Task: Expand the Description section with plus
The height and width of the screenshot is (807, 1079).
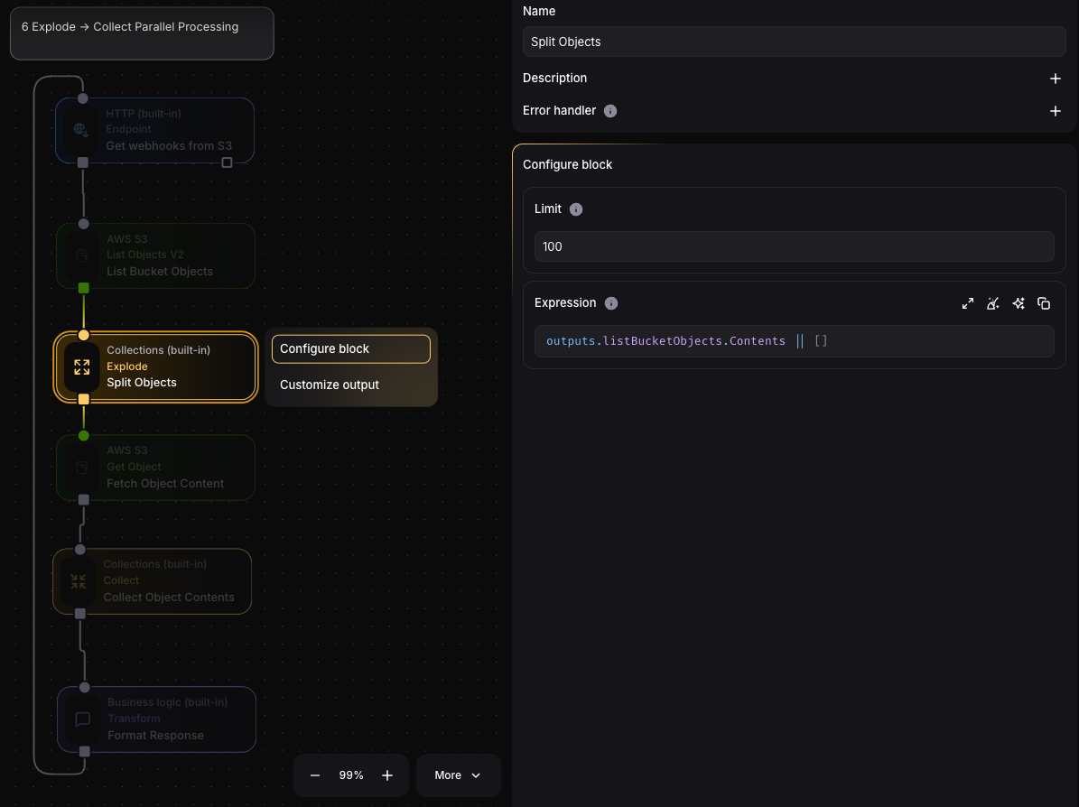Action: click(1055, 79)
